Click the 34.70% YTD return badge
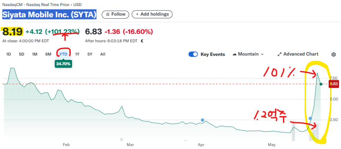The height and width of the screenshot is (149, 341). 63,64
